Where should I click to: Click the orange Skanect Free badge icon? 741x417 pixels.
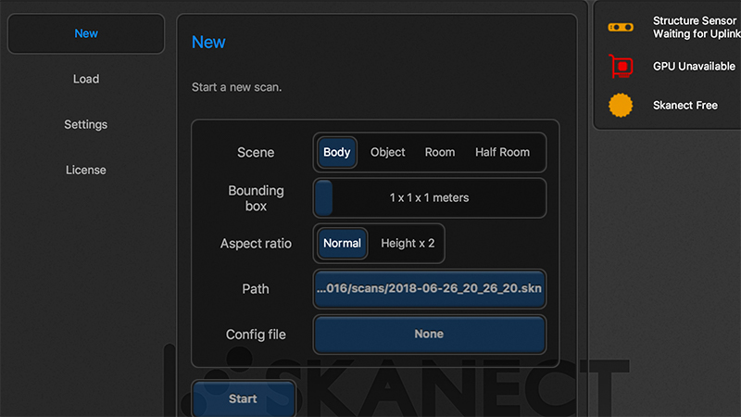[621, 105]
